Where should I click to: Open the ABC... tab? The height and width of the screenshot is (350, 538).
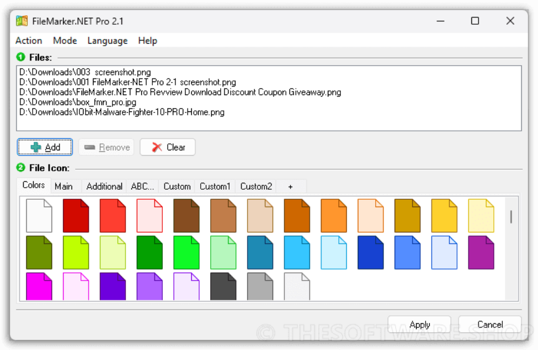(x=142, y=187)
